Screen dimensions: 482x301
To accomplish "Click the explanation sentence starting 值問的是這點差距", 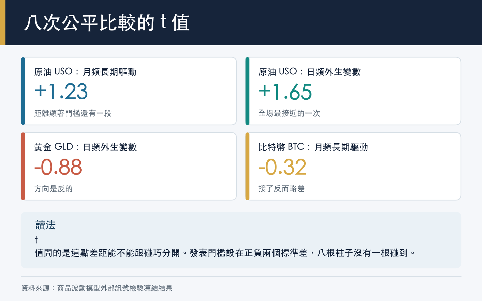I will pyautogui.click(x=225, y=253).
